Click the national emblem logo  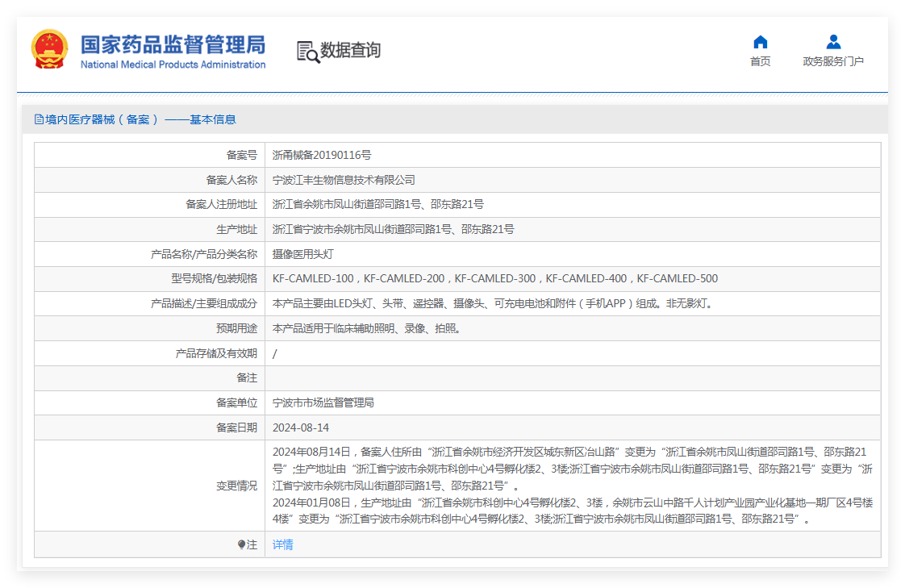tap(50, 49)
